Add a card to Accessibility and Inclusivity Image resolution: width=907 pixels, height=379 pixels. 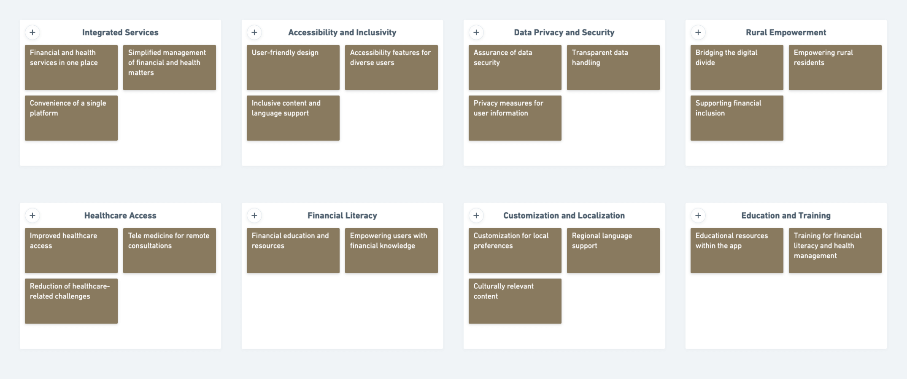tap(254, 32)
